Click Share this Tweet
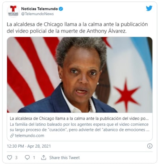 (x=64, y=158)
